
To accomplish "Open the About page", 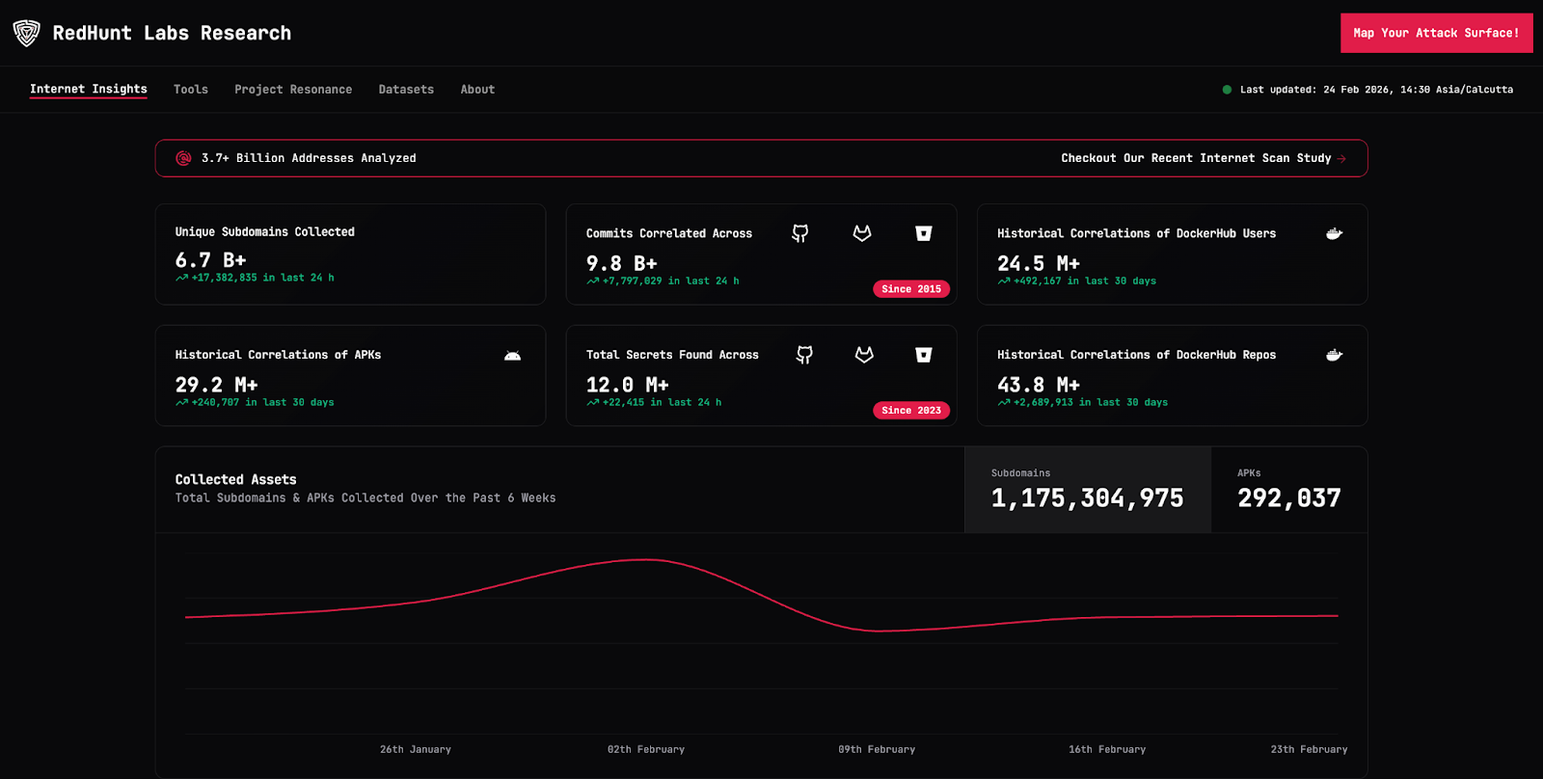I will pyautogui.click(x=477, y=90).
